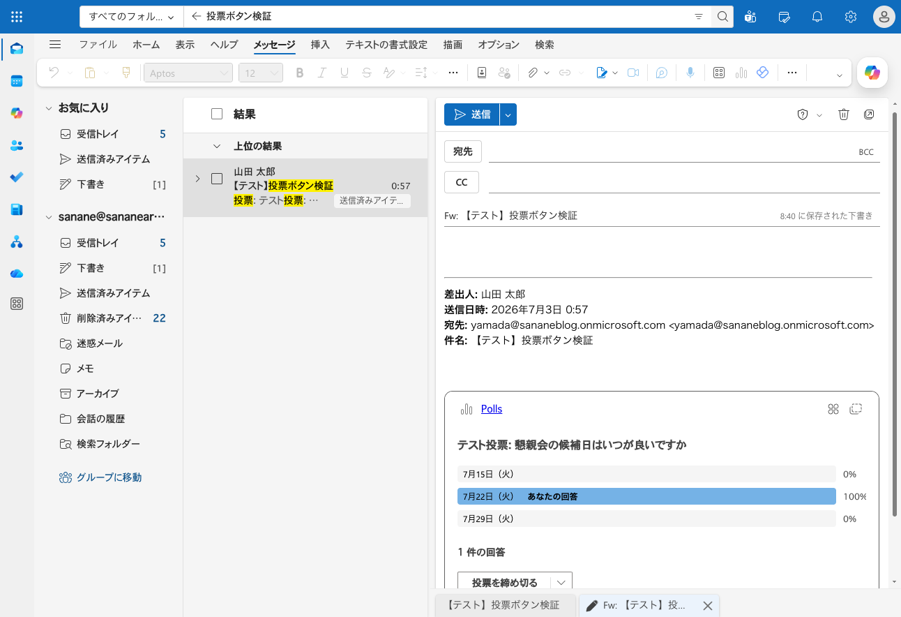The height and width of the screenshot is (617, 901).
Task: Open To Do checkmark app in left rail
Action: (x=17, y=177)
